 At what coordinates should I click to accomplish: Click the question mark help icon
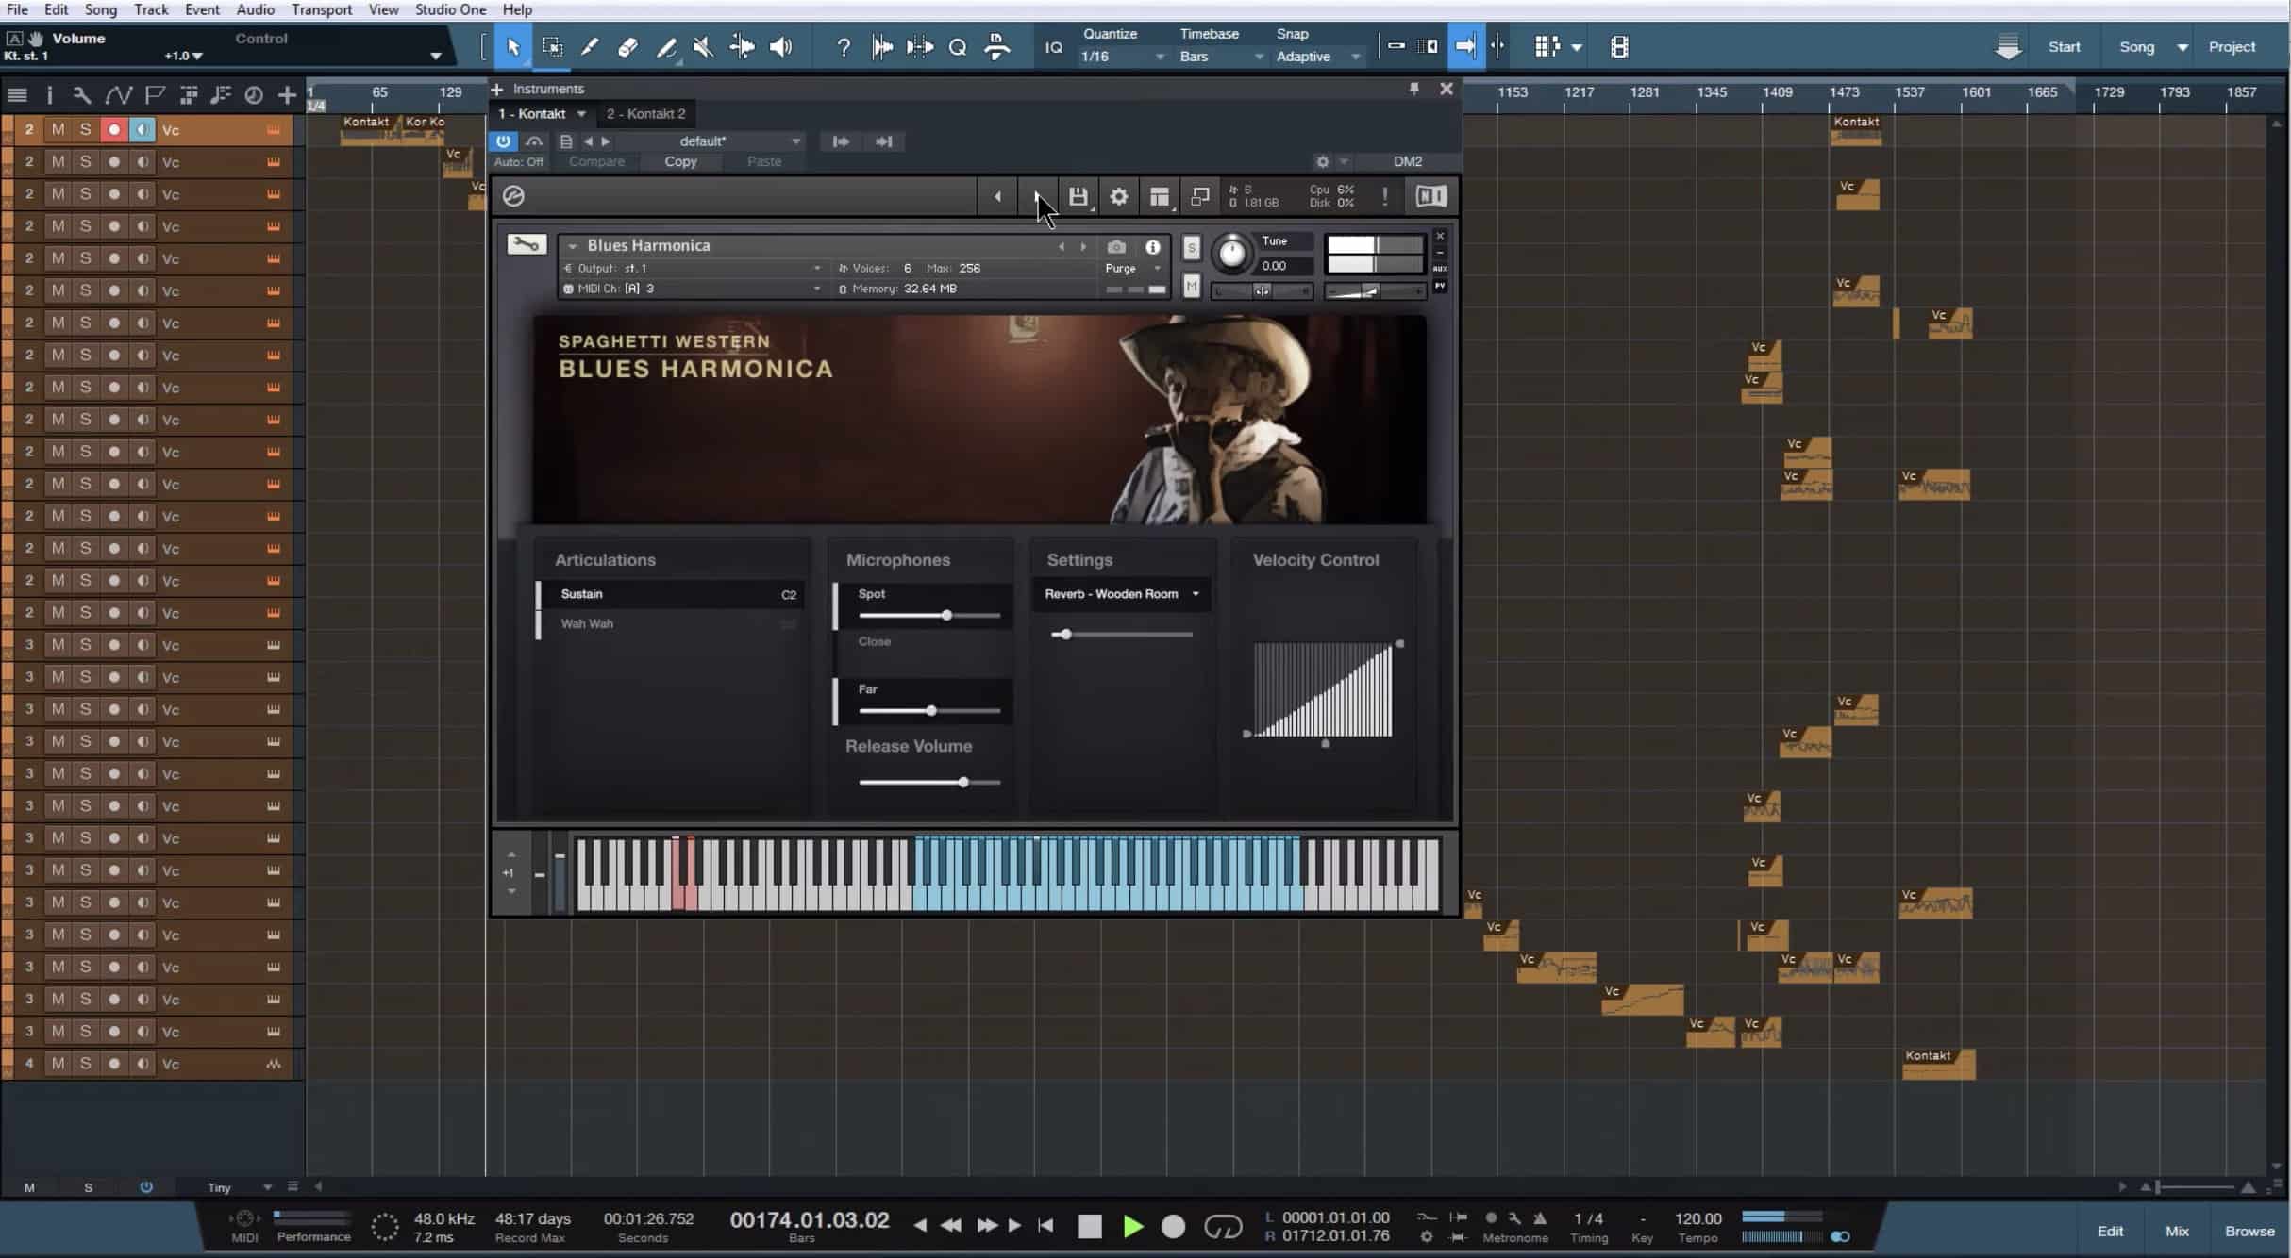coord(844,47)
